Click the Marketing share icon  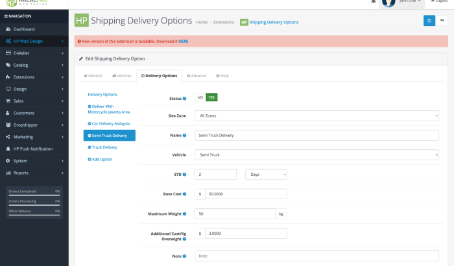[8, 137]
